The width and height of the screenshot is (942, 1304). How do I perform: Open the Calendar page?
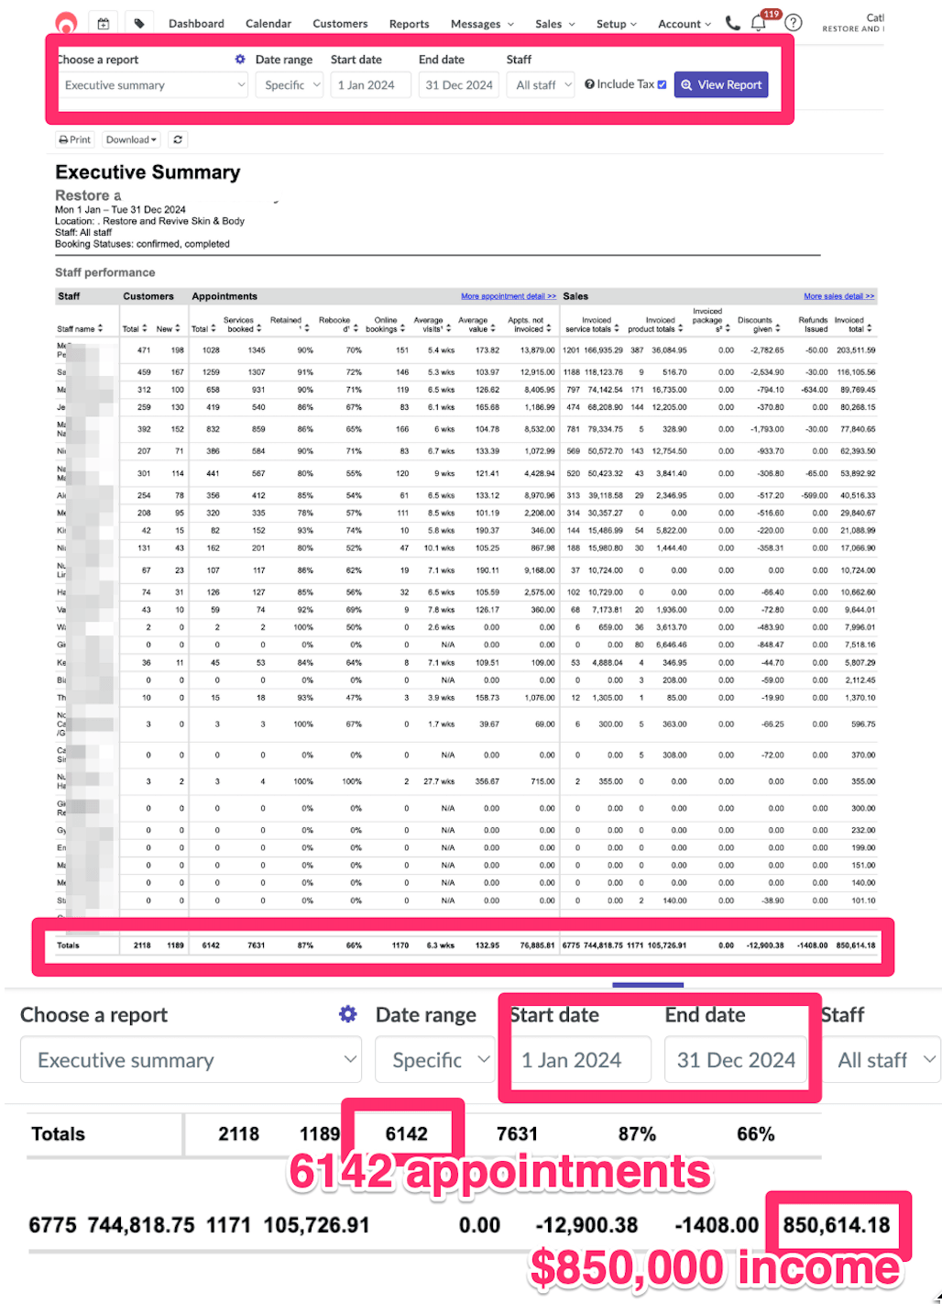click(268, 24)
